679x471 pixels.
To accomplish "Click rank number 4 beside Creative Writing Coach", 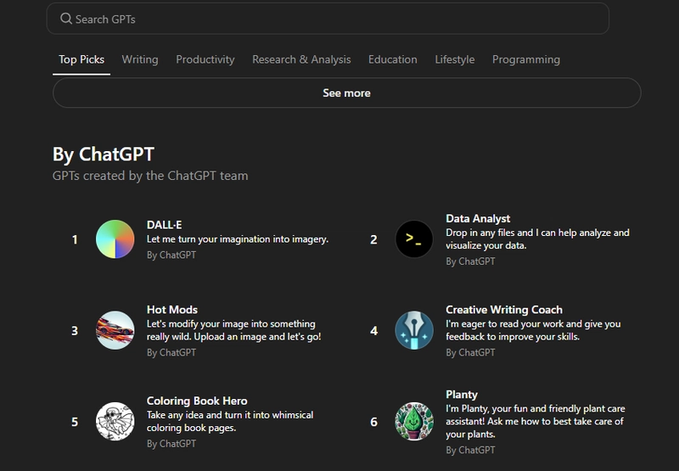I will (x=373, y=331).
